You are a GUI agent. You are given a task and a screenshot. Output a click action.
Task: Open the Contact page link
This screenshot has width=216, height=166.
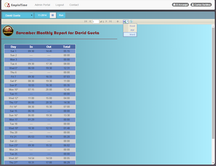(x=74, y=5)
